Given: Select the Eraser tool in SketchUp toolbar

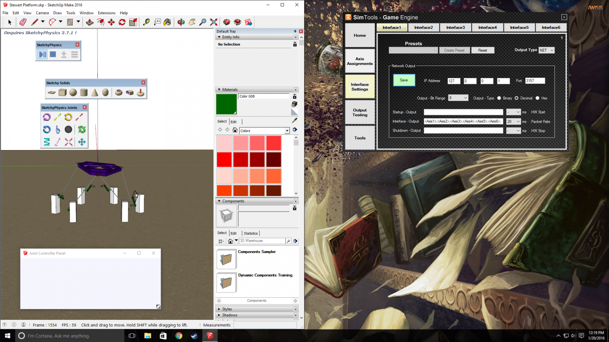Looking at the screenshot, I should click(x=23, y=22).
